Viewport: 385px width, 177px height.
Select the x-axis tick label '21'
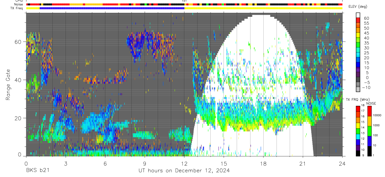click(303, 163)
